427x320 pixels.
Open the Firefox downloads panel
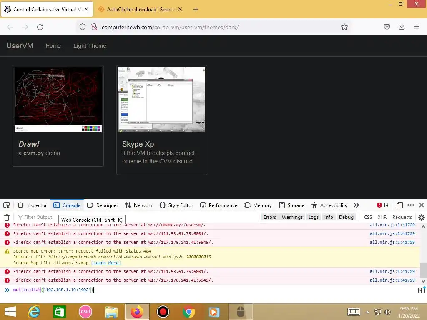tap(402, 27)
